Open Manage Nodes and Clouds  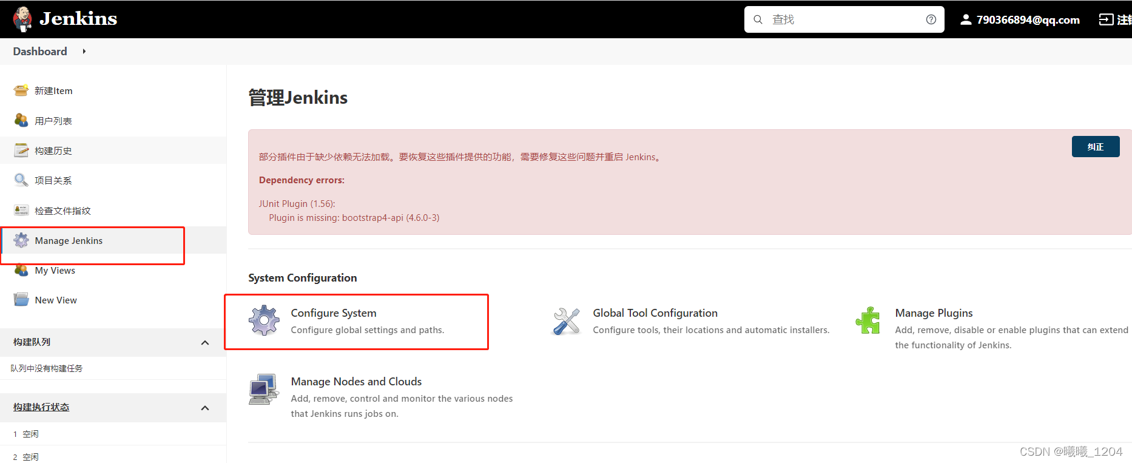coord(356,382)
